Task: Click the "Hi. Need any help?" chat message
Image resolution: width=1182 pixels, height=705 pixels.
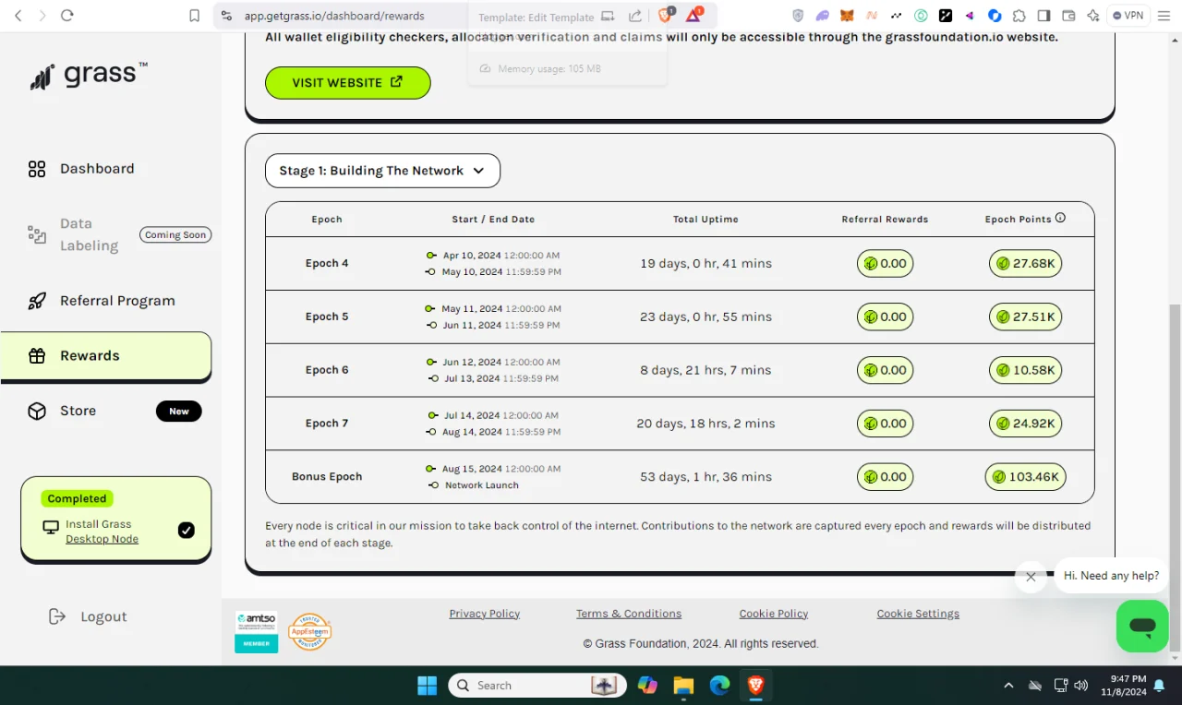Action: click(x=1111, y=576)
